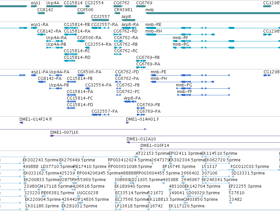The height and width of the screenshot is (211, 280).
Task: Select the mnb-RH transcript label
Action: [154, 31]
